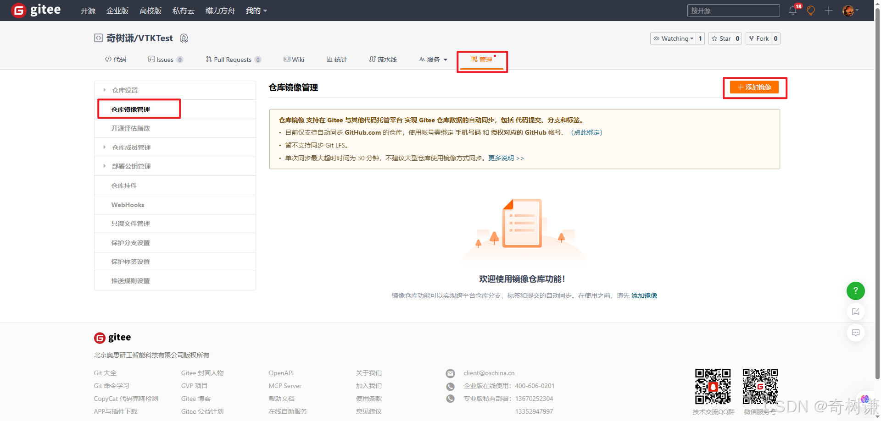Open the MCP Server footer link
Screen dimensions: 881x421
click(x=285, y=386)
